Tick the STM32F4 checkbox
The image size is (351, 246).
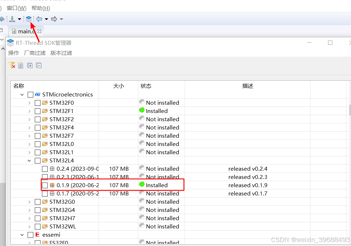(38, 128)
